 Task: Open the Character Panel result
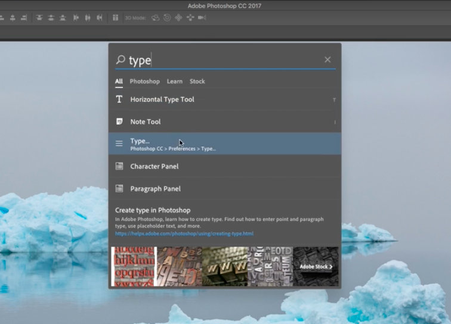[225, 166]
